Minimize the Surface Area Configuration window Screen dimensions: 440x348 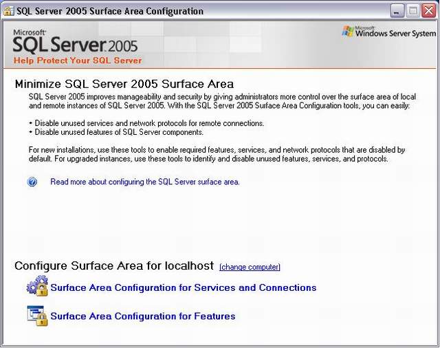coord(397,11)
